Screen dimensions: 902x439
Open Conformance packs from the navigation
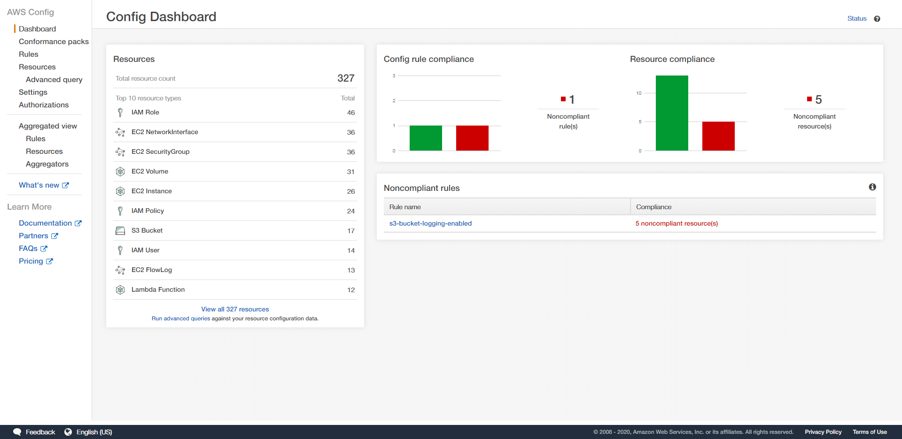pyautogui.click(x=54, y=41)
